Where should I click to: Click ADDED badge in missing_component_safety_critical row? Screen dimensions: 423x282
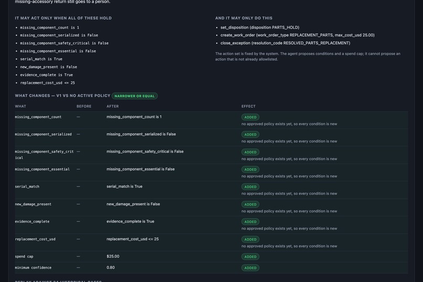coord(250,152)
